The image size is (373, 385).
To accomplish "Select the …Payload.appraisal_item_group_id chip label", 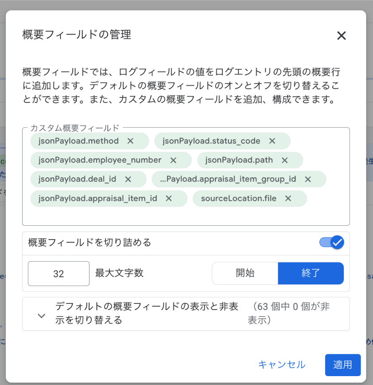I will (228, 179).
